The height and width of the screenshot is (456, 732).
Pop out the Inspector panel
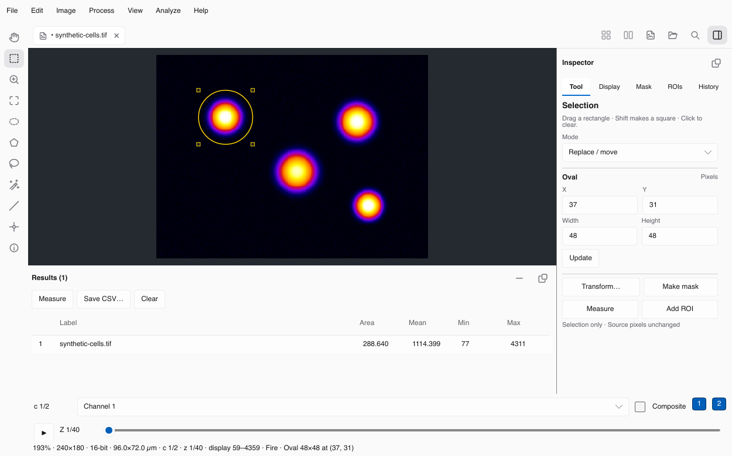click(x=716, y=63)
